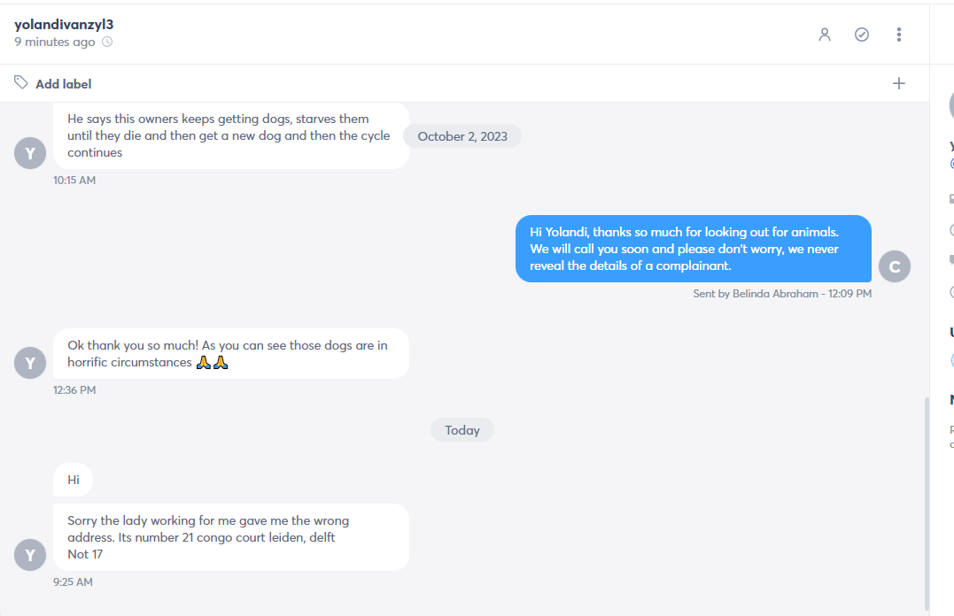
Task: Open yolandivanzyl3 contact name in header
Action: pyautogui.click(x=64, y=24)
